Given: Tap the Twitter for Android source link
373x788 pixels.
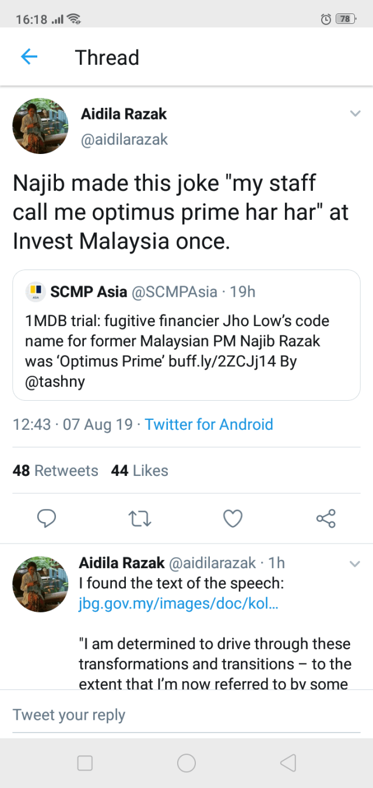Looking at the screenshot, I should 209,424.
